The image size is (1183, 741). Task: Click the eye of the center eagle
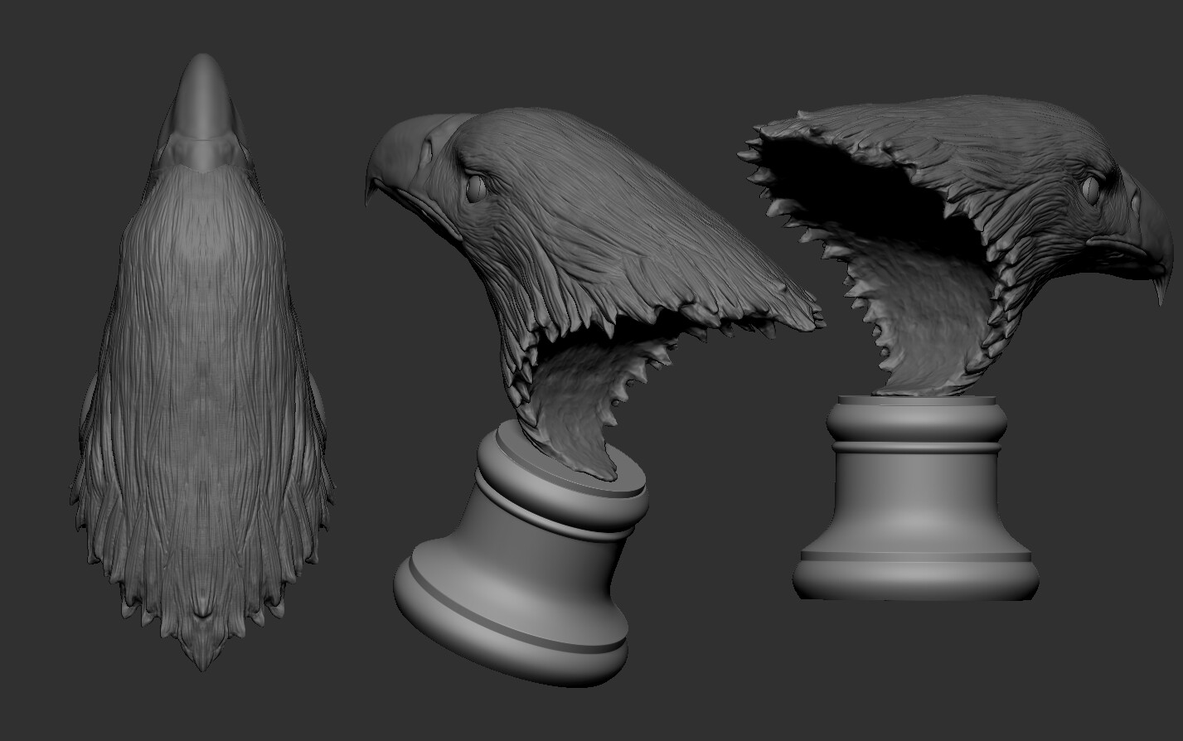pyautogui.click(x=474, y=191)
